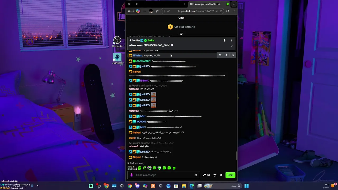The width and height of the screenshot is (338, 190).
Task: Open Microsoft Store from taskbar
Action: pos(176,186)
